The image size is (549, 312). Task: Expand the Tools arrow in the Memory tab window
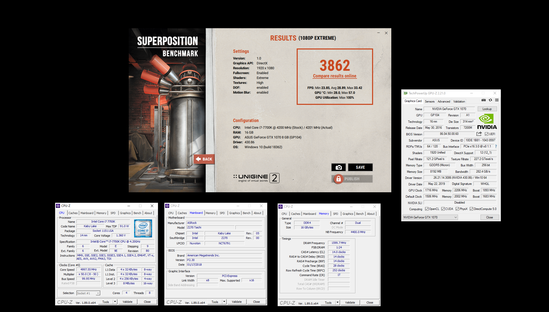(x=337, y=303)
